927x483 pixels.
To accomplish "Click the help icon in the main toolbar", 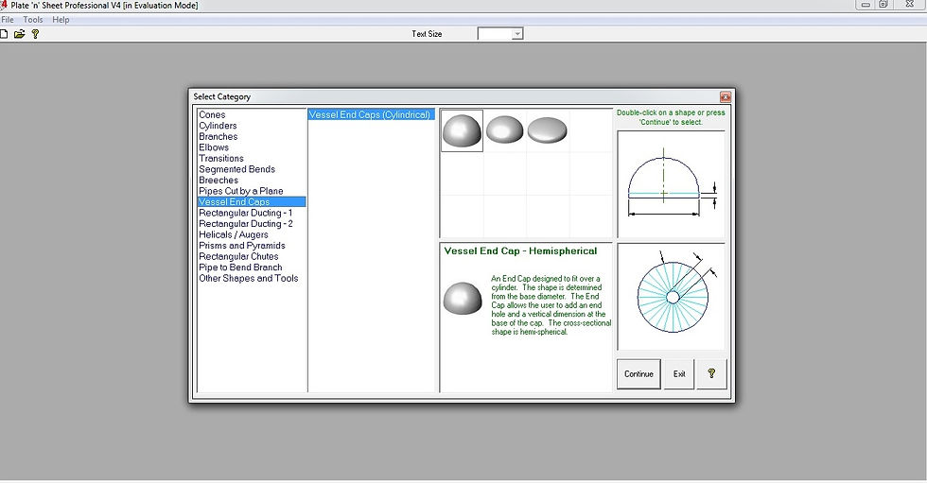I will tap(35, 34).
